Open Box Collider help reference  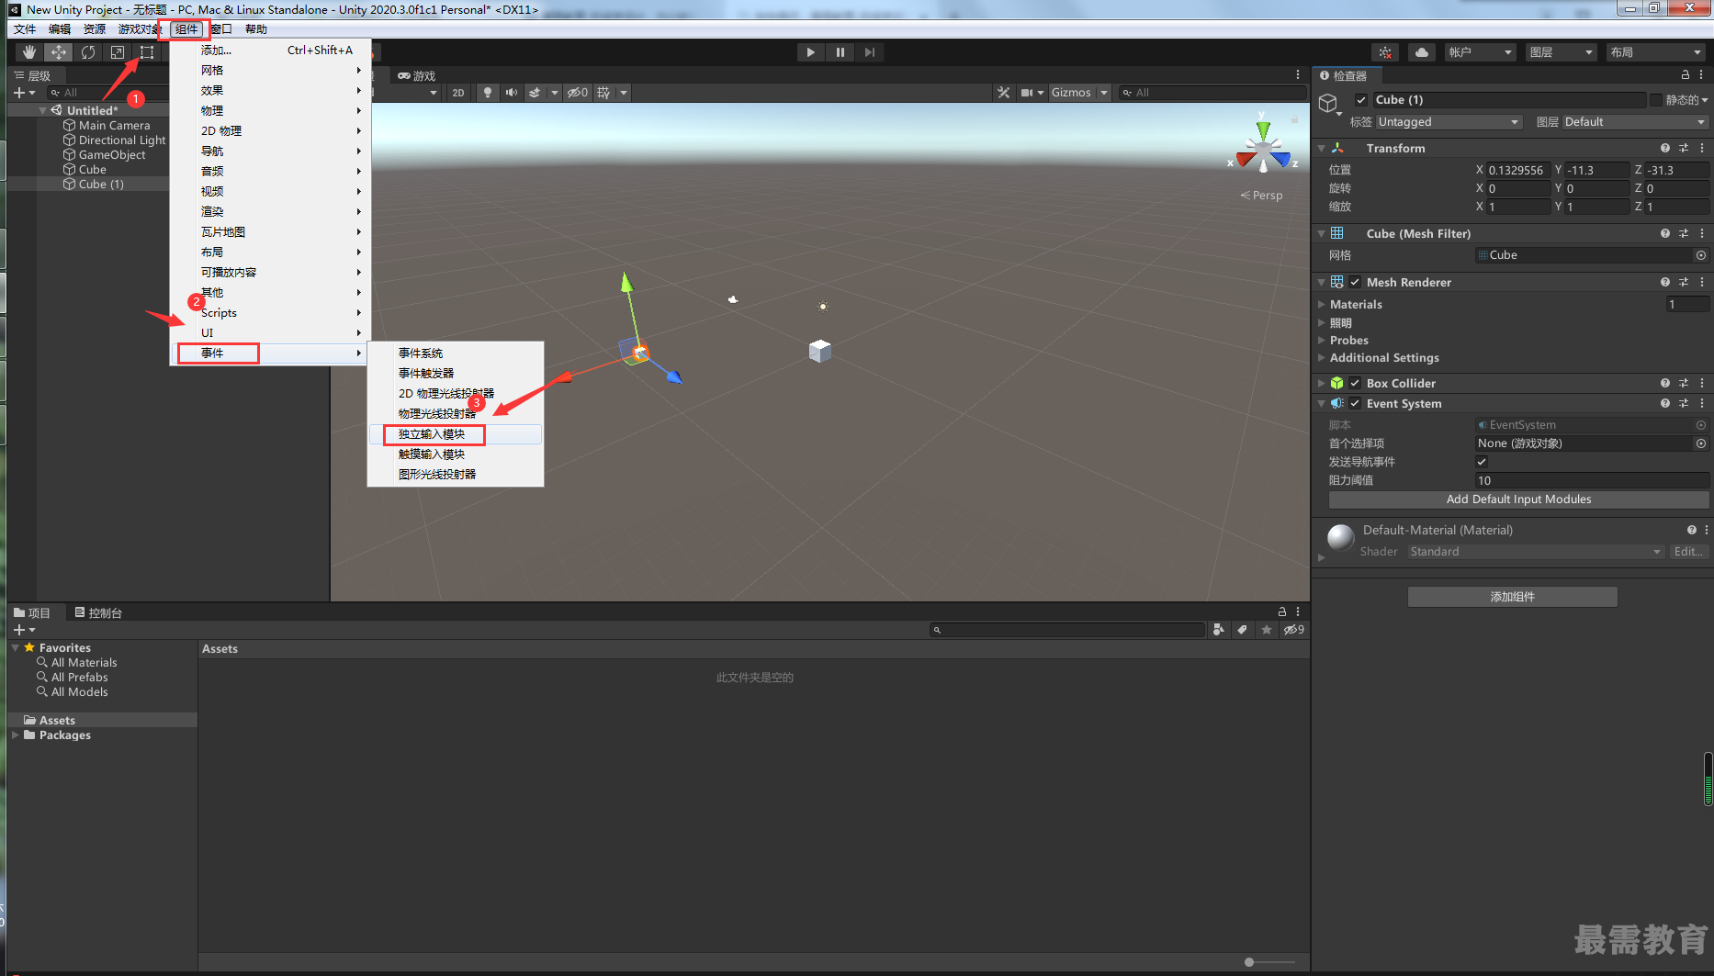(x=1665, y=383)
